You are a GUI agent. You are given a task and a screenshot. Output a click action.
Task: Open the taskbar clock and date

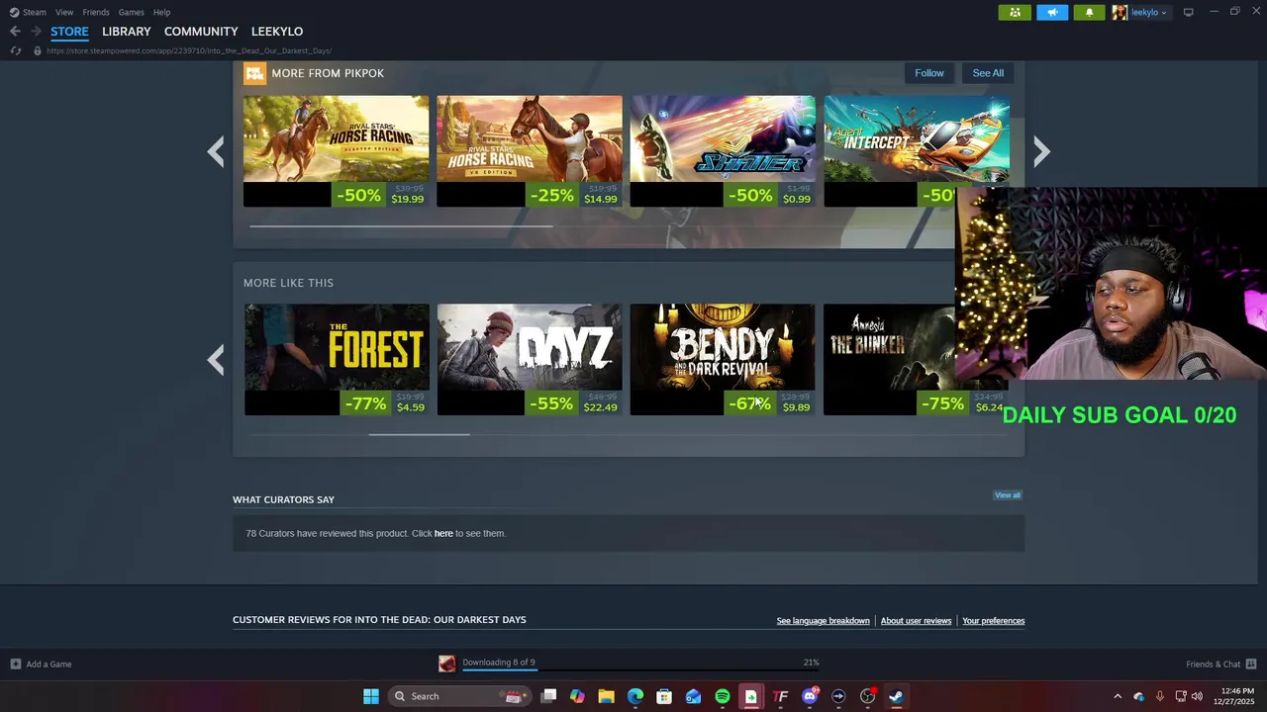[x=1232, y=696]
